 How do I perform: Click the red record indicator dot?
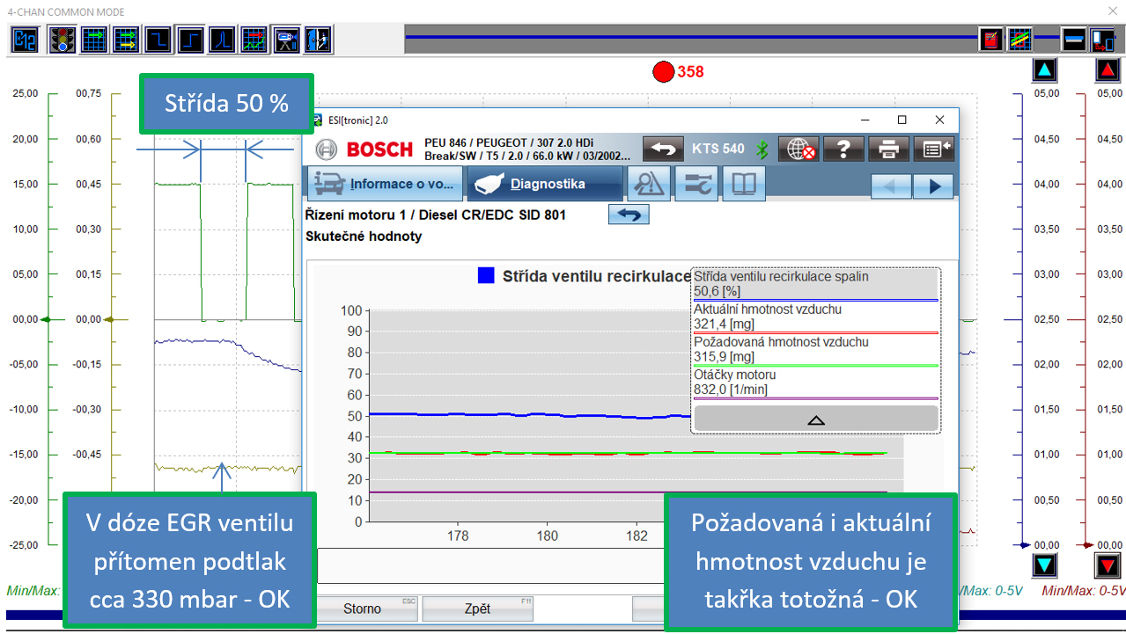(x=663, y=71)
